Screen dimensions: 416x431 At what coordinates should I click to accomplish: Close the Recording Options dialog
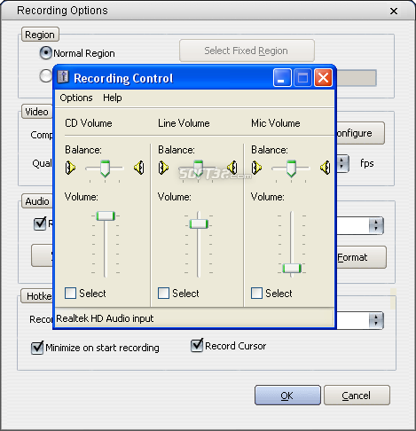click(394, 12)
